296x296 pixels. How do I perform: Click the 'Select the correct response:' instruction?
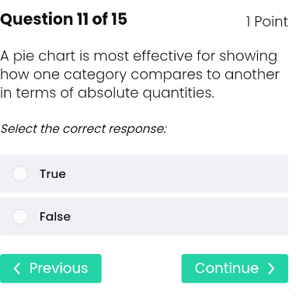pos(83,129)
